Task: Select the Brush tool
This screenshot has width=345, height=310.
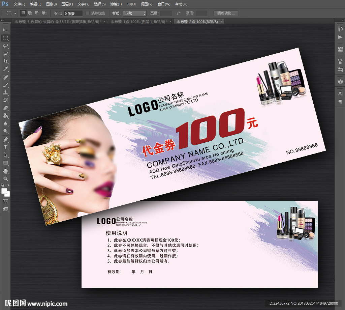Action: click(x=5, y=85)
